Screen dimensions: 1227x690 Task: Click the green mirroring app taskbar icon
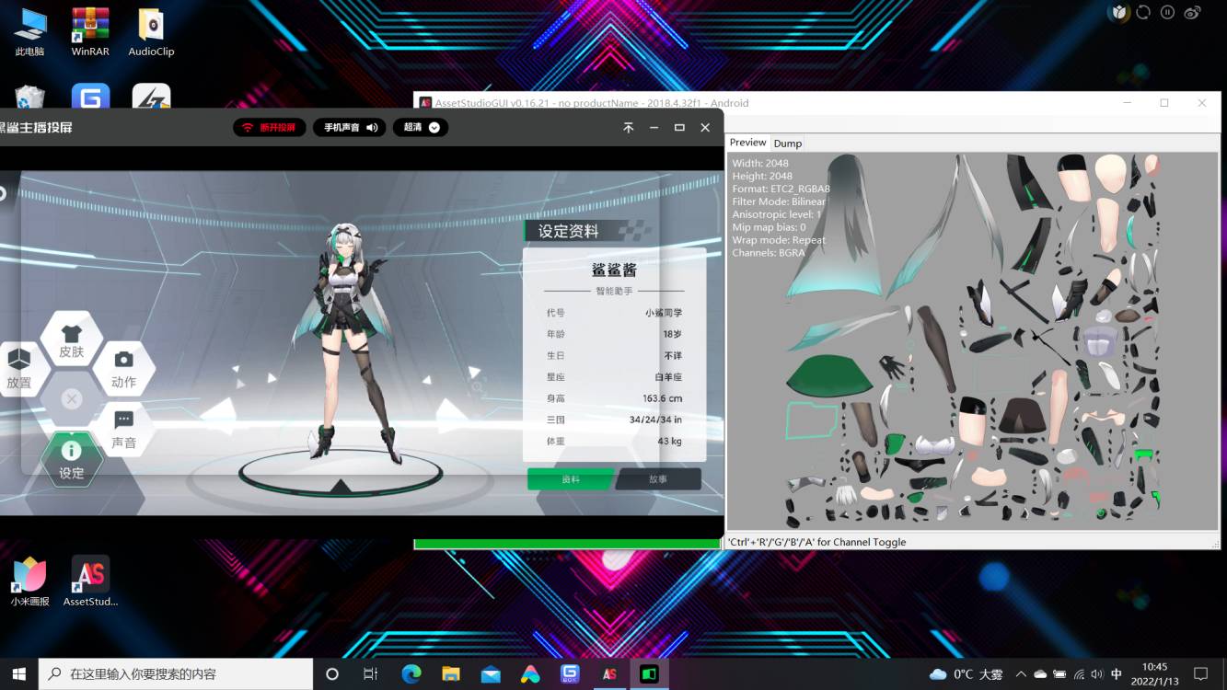pos(649,673)
